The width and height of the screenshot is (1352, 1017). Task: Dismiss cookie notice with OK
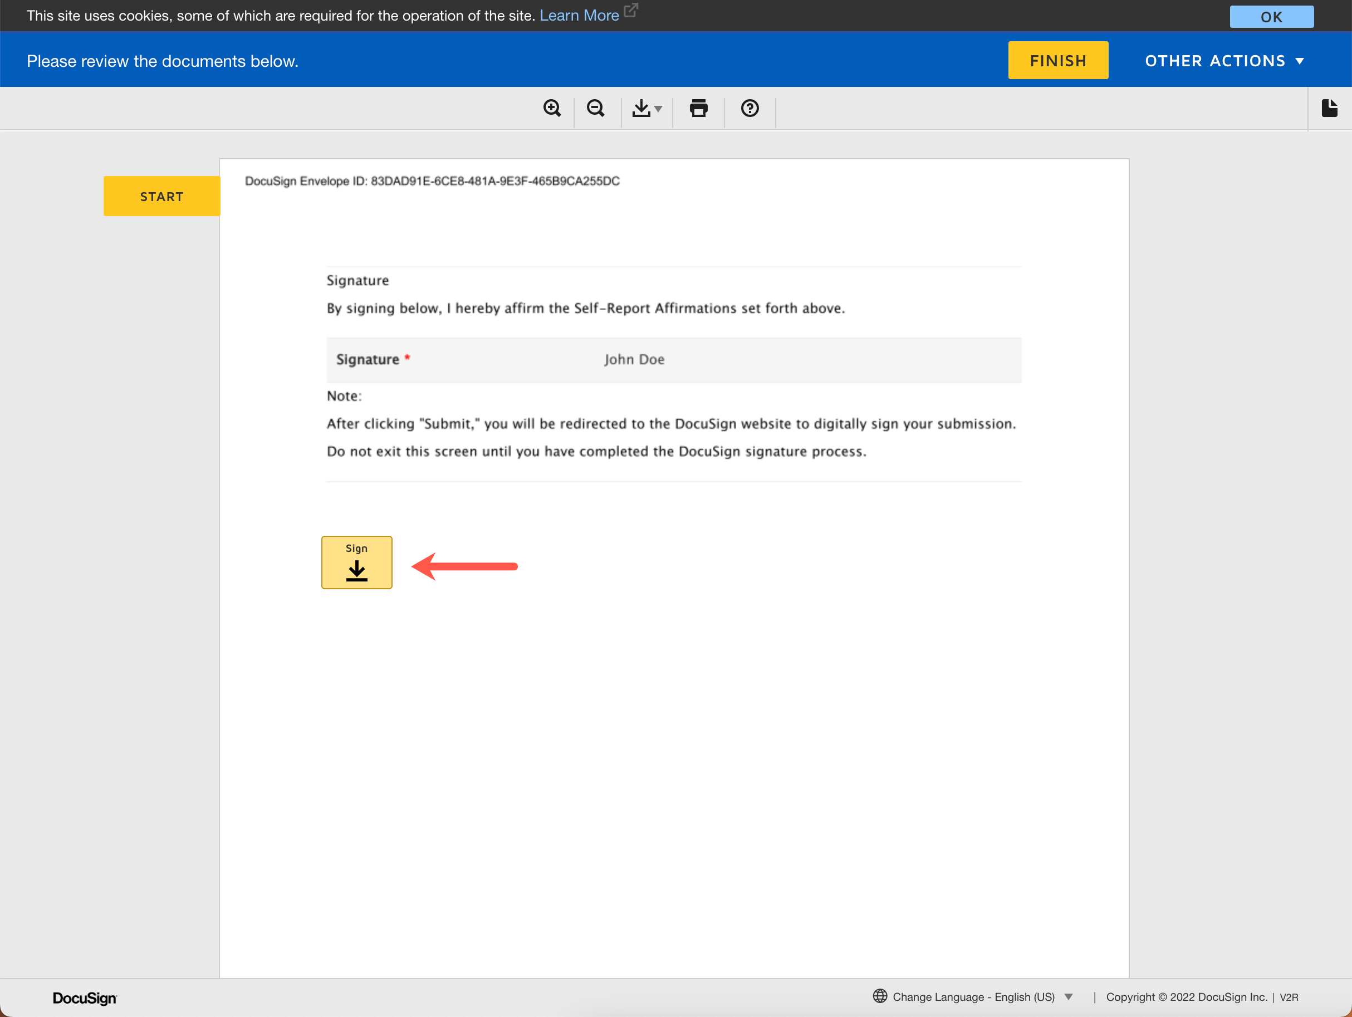point(1271,17)
